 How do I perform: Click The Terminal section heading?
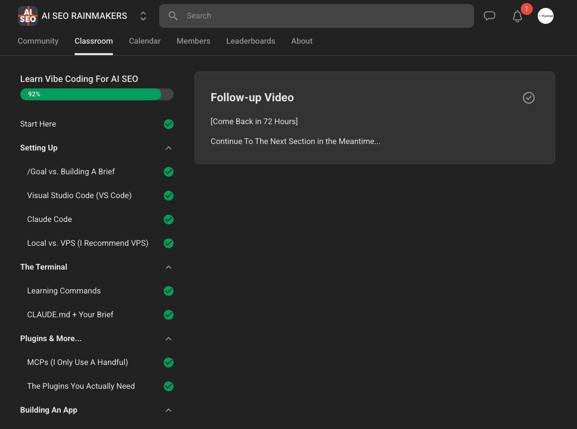coord(44,267)
